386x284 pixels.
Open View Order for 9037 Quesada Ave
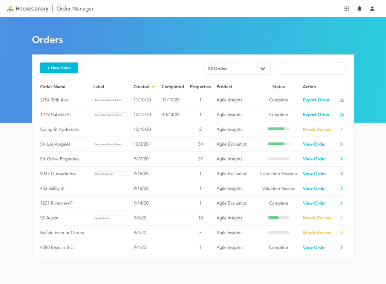click(x=314, y=173)
